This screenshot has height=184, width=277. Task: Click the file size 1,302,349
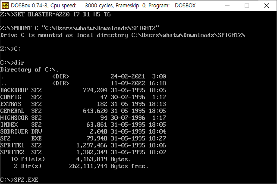coord(91,152)
